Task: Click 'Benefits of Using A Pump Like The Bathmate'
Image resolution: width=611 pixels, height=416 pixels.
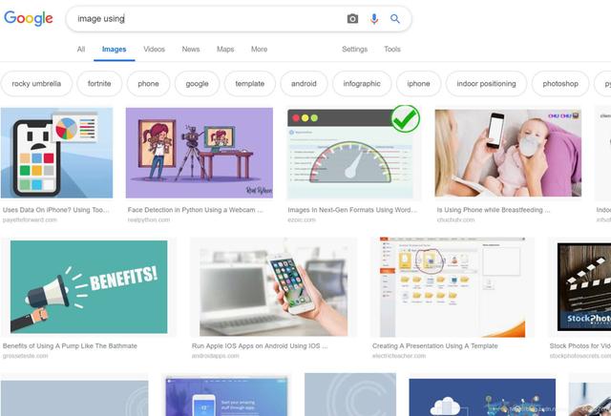Action: 70,345
